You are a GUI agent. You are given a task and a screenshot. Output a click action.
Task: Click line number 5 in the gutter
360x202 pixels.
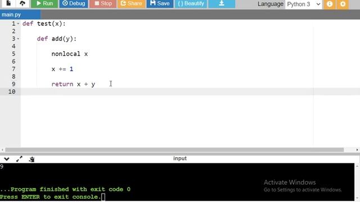[x=13, y=54]
